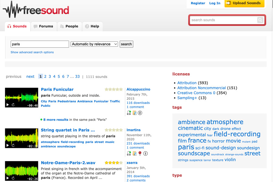
Task: Click the pack icon for String quartet
Action: pos(134,153)
